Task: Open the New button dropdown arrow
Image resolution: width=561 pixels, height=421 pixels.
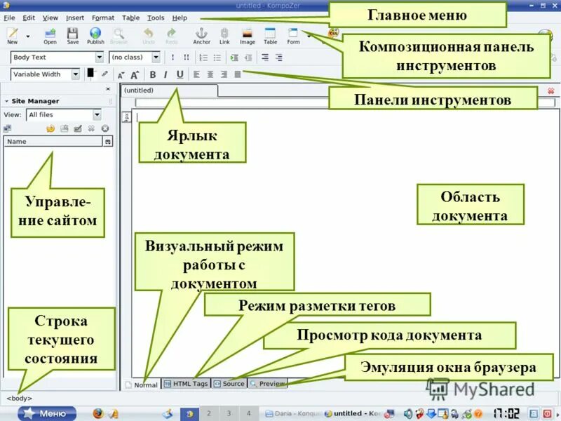Action: coord(28,36)
